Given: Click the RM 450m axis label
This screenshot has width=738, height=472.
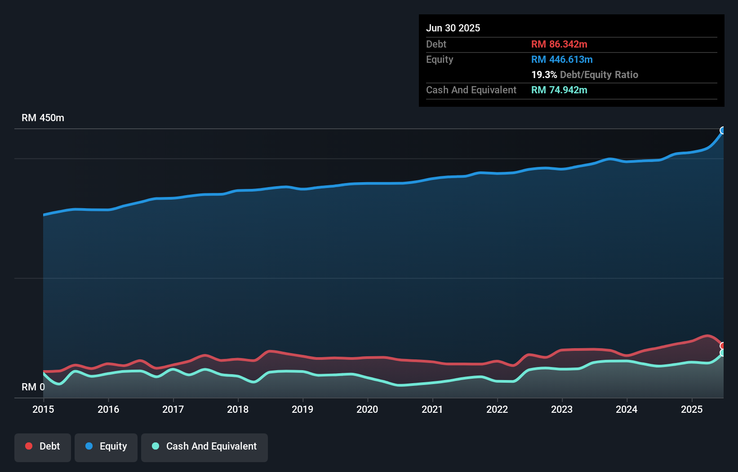Looking at the screenshot, I should tap(43, 118).
